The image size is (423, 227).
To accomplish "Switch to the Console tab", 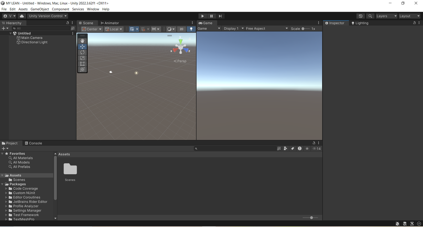I will 33,143.
